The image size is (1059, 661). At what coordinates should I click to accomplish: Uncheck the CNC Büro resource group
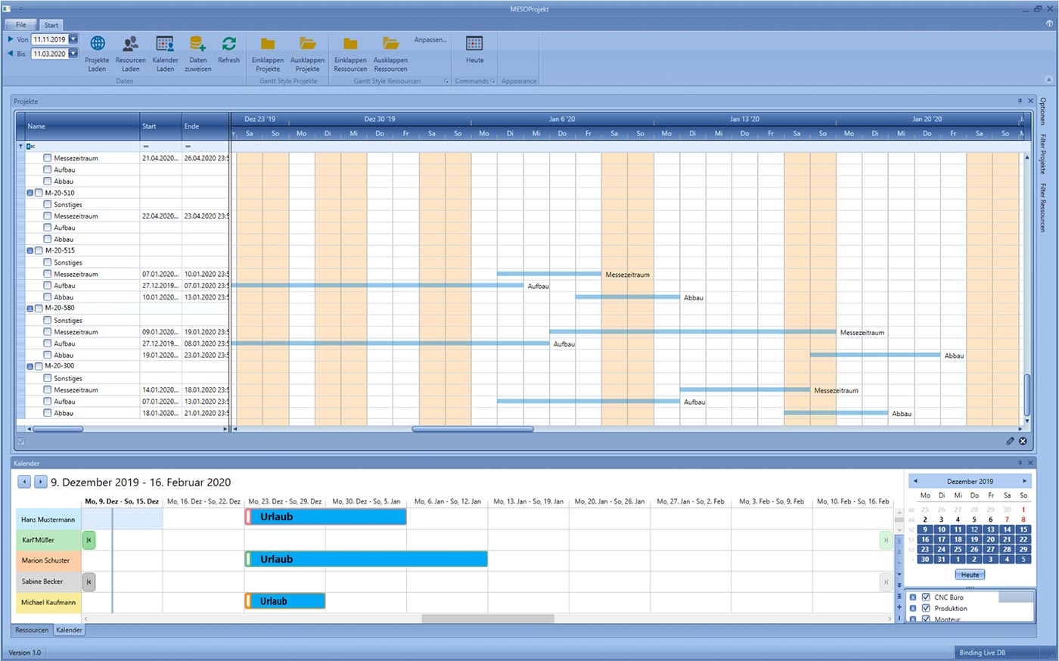click(x=926, y=597)
